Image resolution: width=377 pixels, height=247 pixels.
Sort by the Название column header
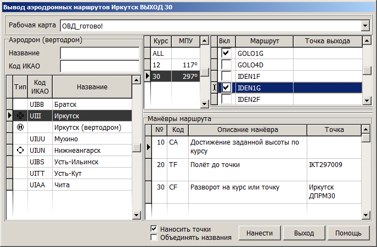(92, 87)
